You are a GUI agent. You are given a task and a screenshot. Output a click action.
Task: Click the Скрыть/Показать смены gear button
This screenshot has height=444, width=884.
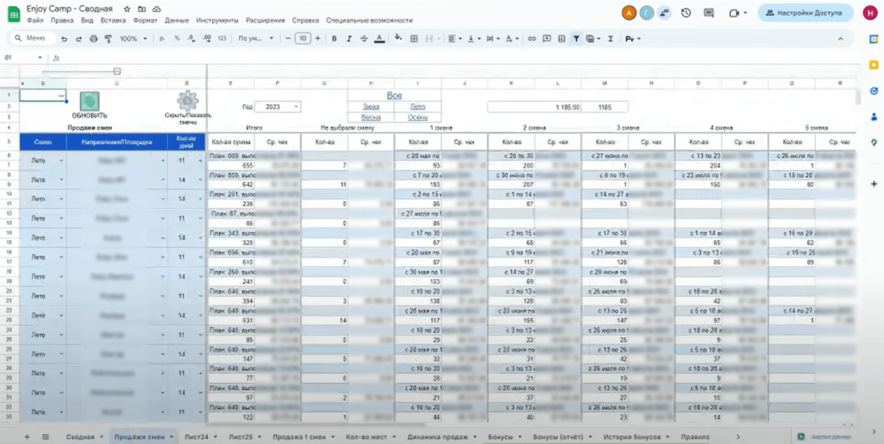pos(187,101)
